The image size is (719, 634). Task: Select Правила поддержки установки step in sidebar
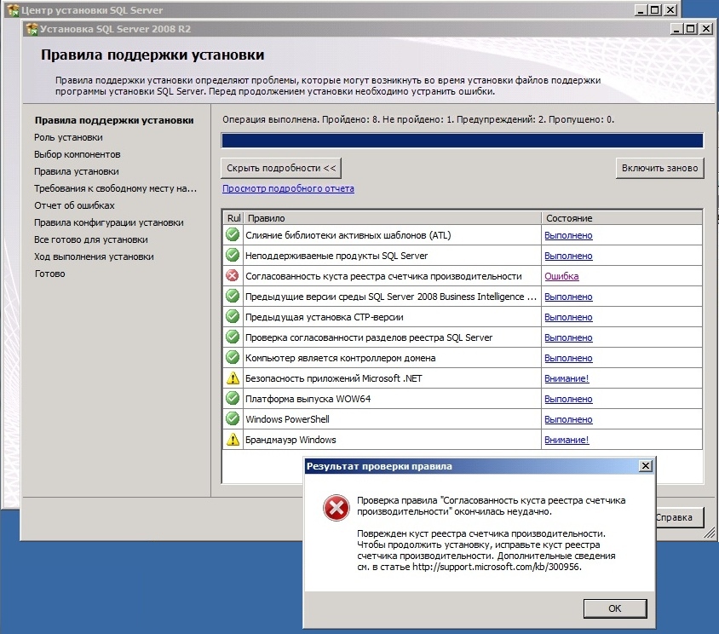[114, 120]
